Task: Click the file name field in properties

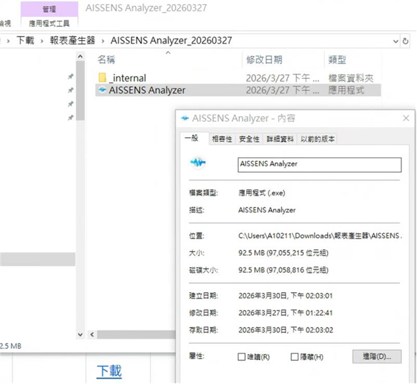Action: (x=319, y=164)
